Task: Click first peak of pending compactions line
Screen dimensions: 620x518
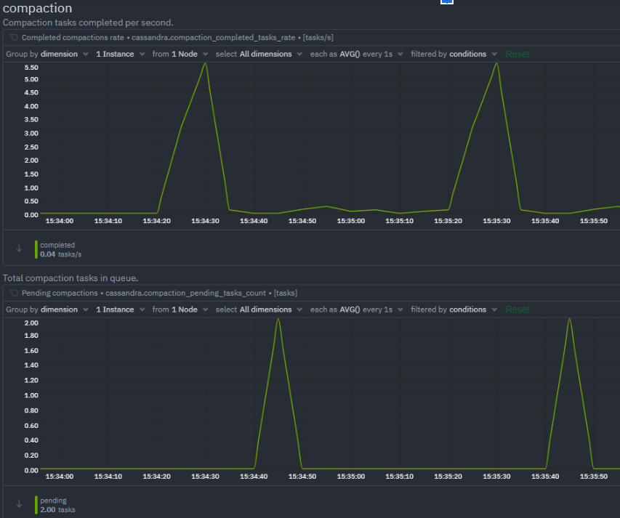Action: (x=278, y=320)
